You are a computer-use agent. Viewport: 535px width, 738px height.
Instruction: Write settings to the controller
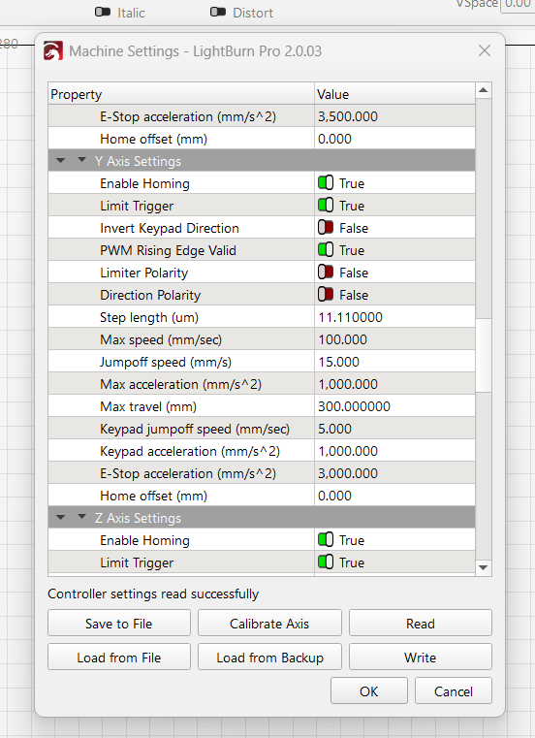421,658
